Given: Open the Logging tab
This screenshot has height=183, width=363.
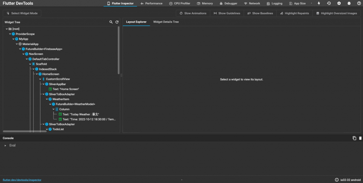Looking at the screenshot, I should 274,4.
